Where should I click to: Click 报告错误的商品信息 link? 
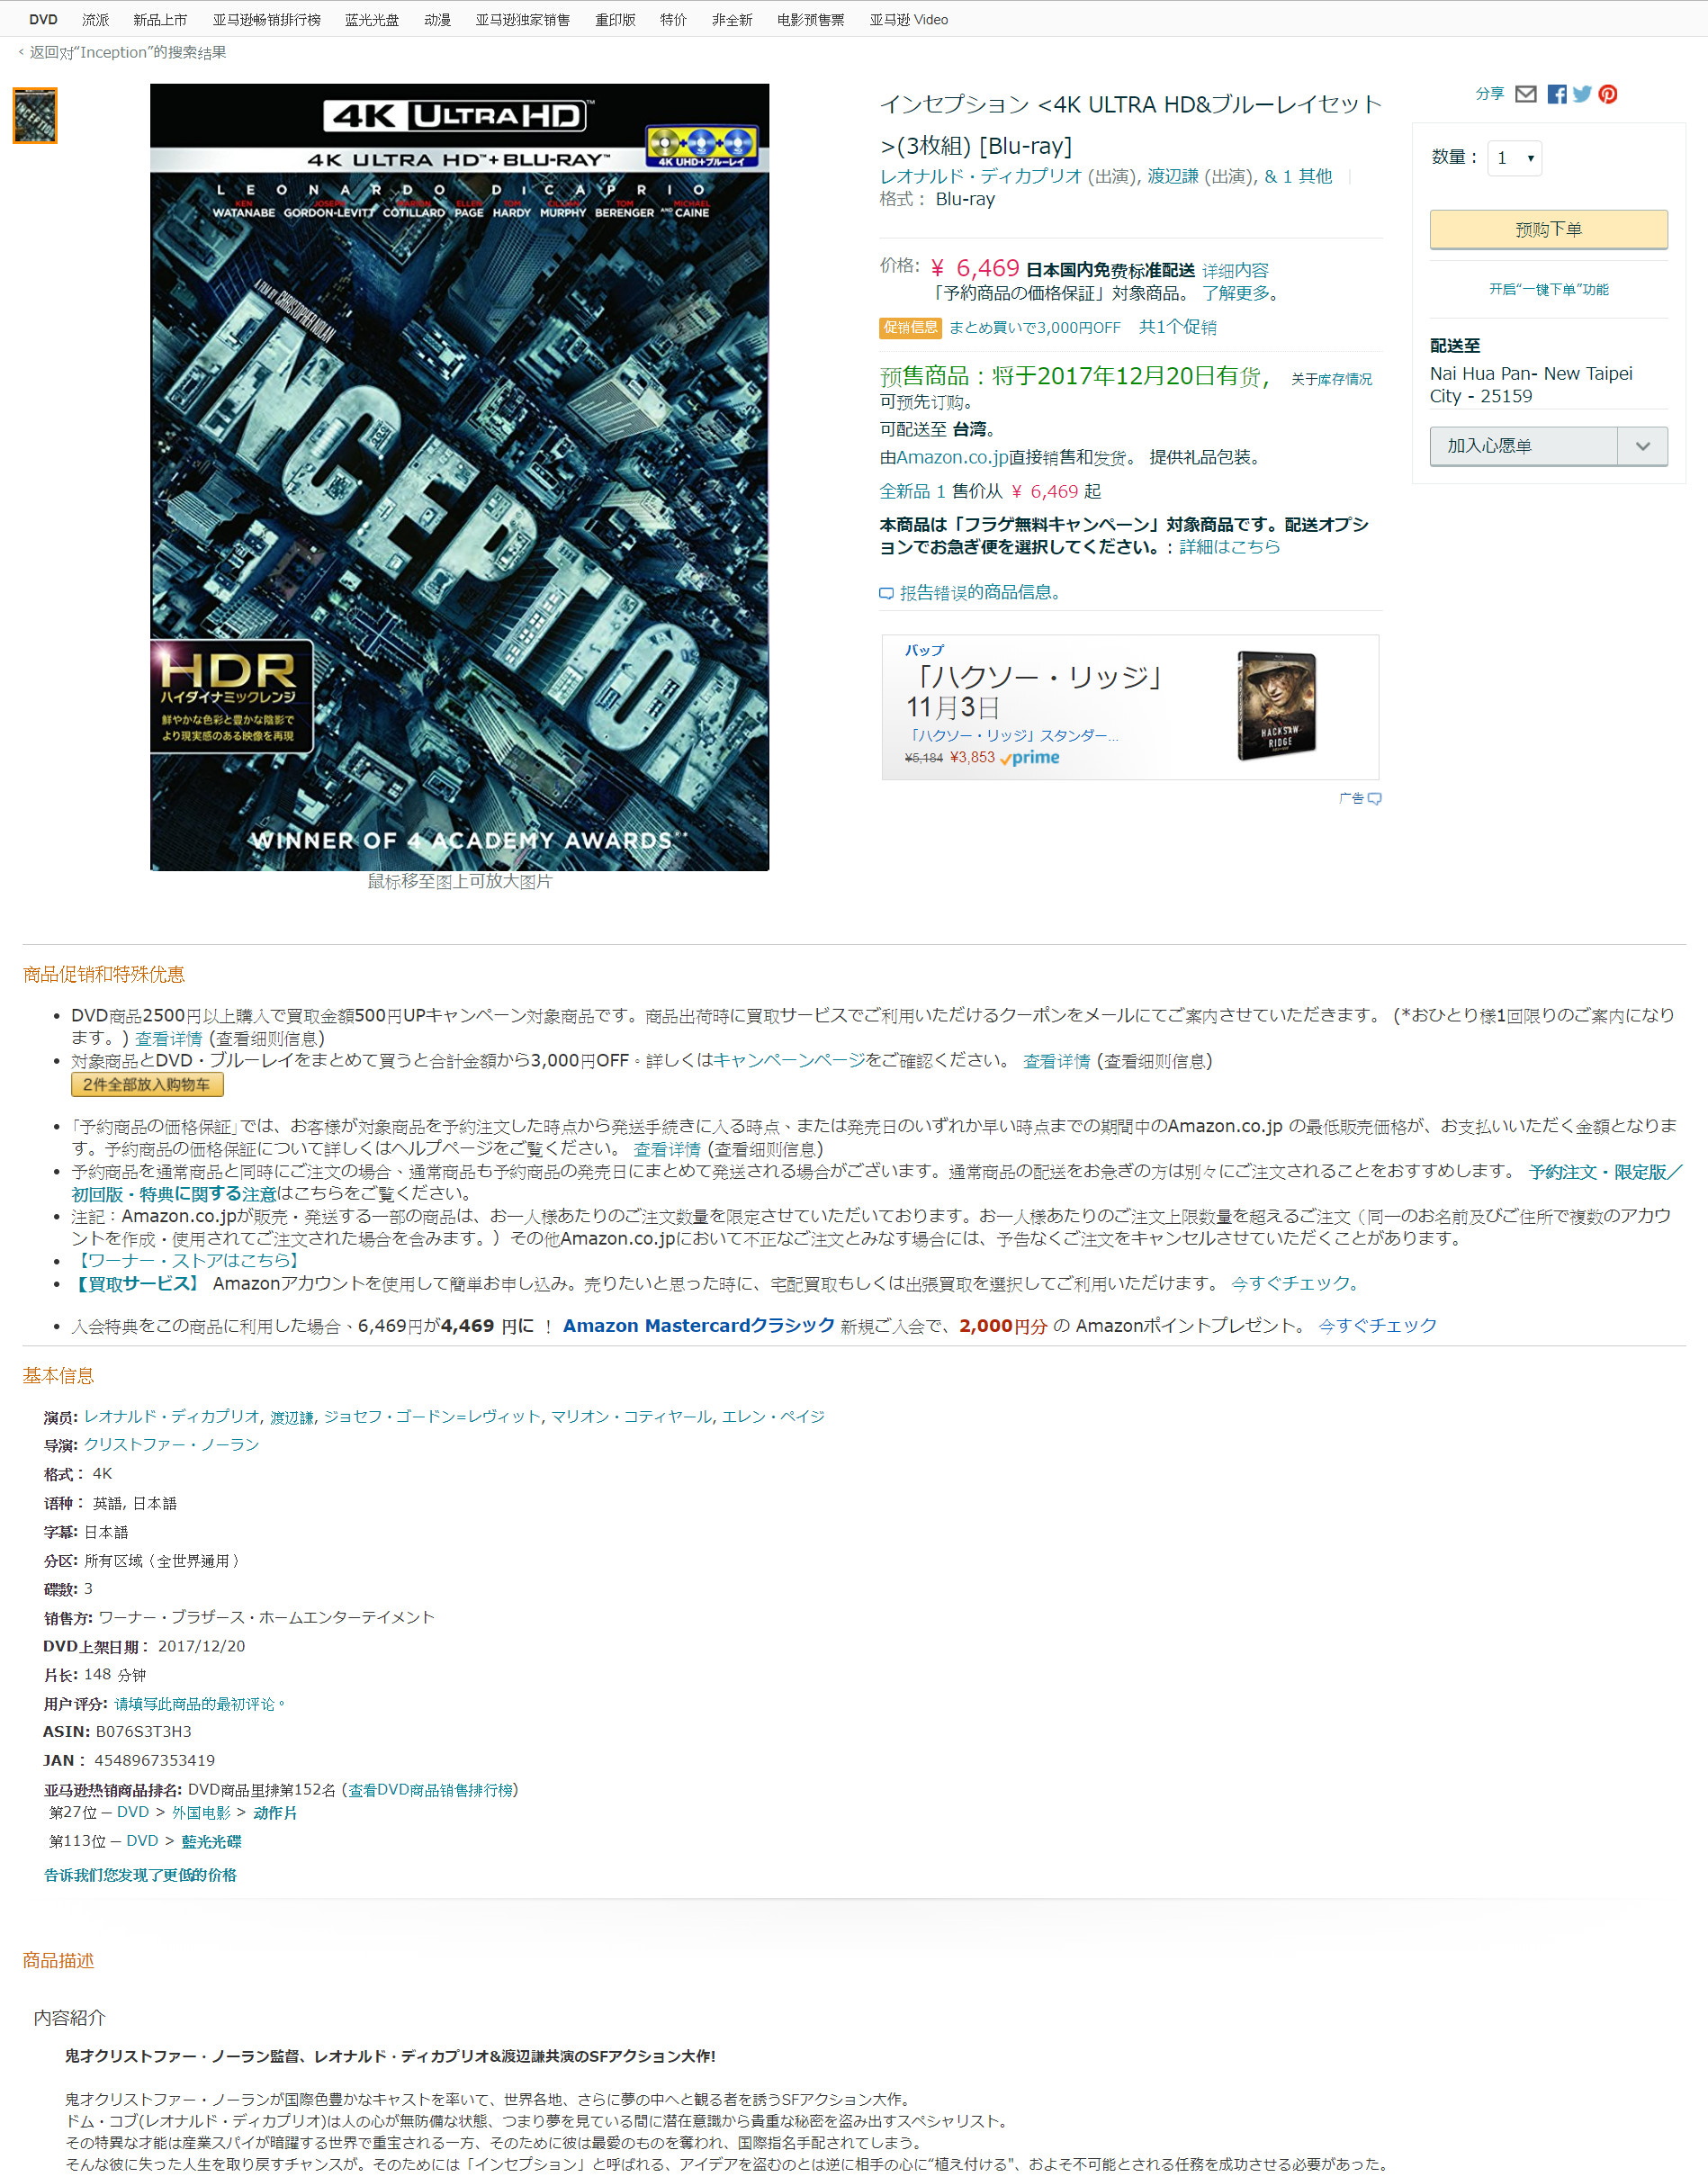click(980, 593)
